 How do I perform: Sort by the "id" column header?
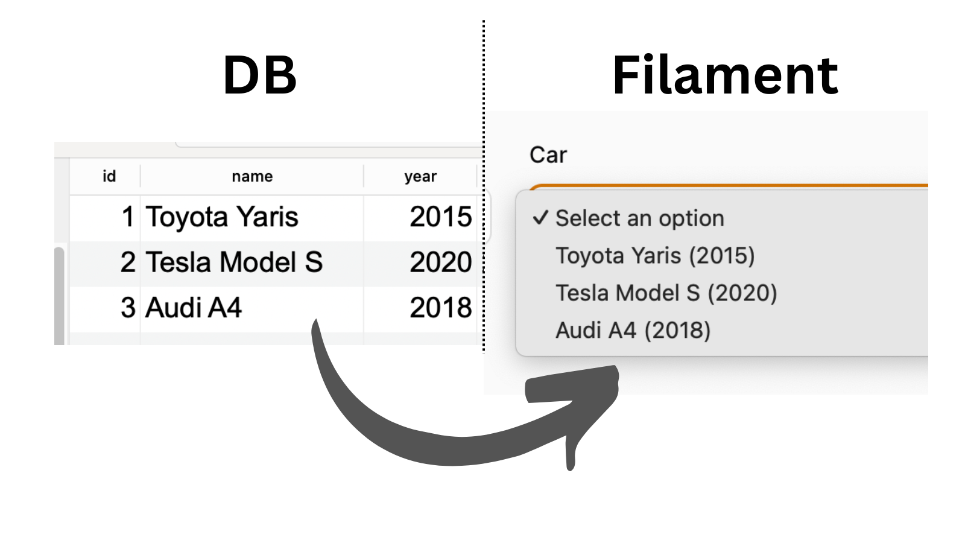109,176
